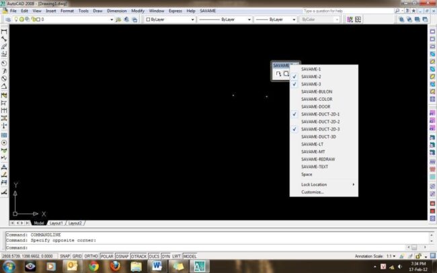Select the jogged dimension tool
Screen dimensions: 437x273
click(4, 71)
